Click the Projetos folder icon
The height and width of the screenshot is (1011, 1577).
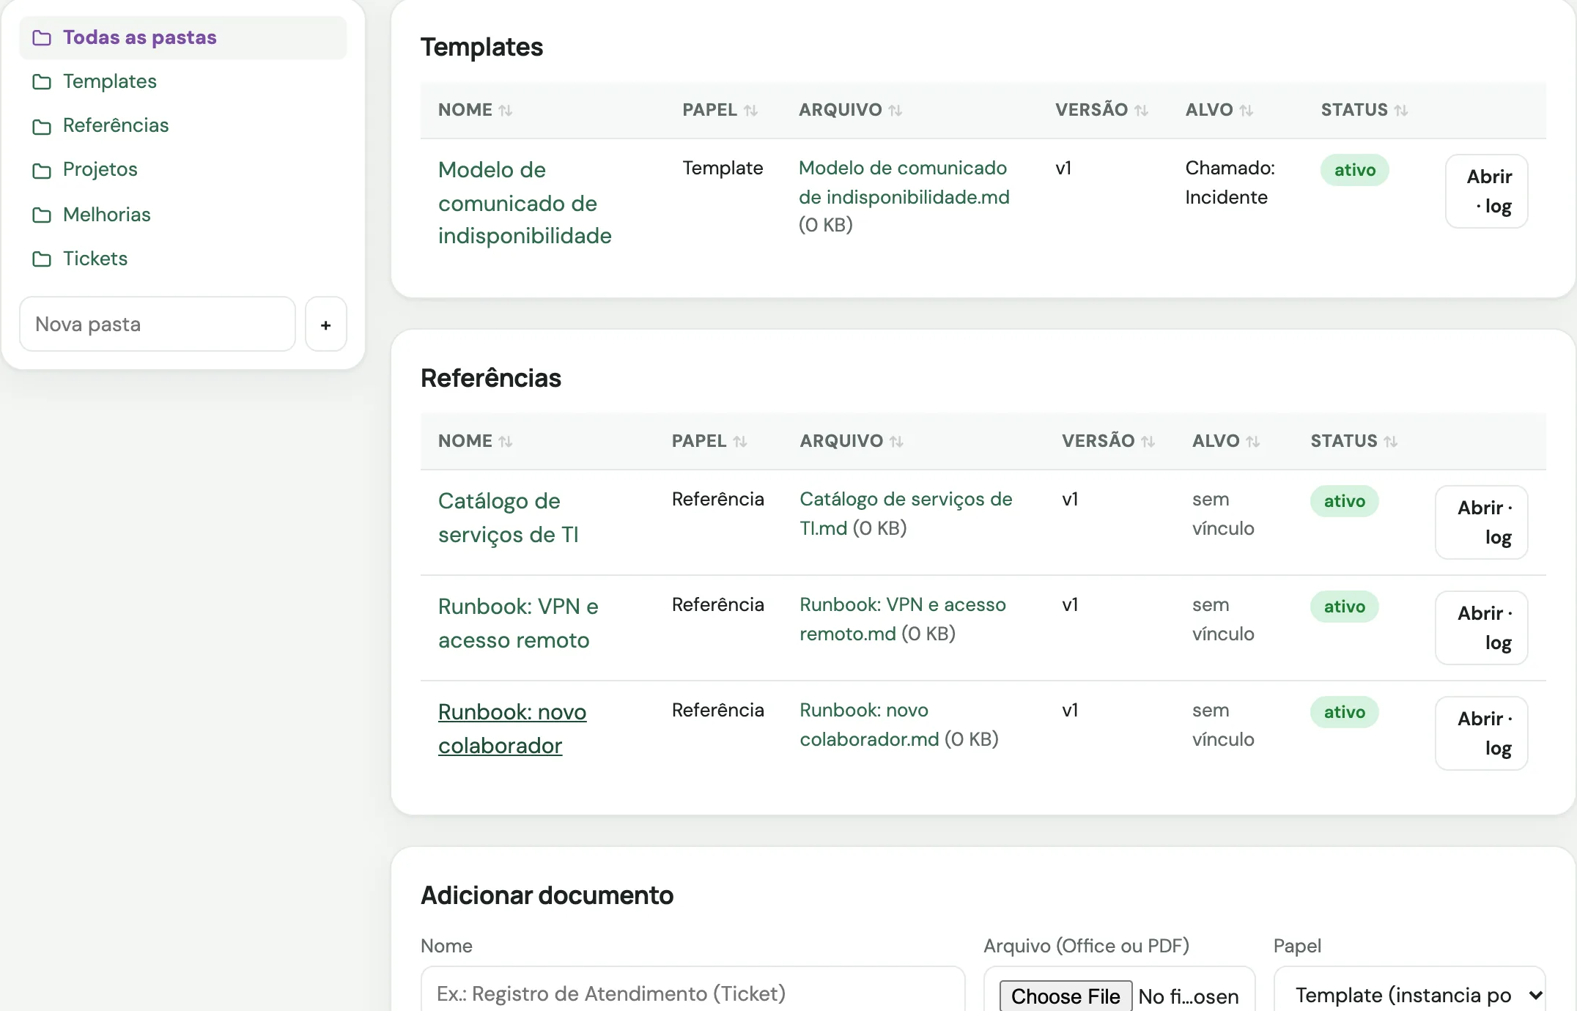[x=42, y=170]
